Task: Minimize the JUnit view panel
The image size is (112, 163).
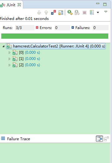Action: pos(98,3)
